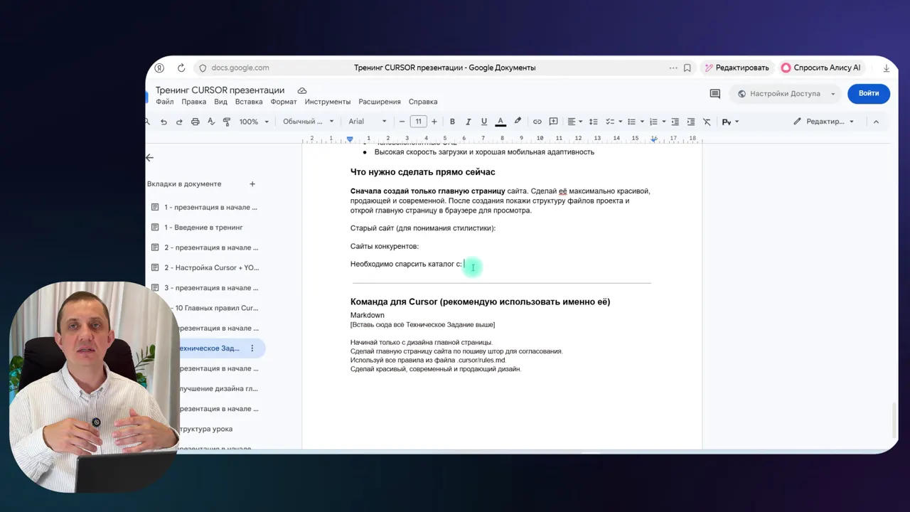The image size is (910, 512).
Task: Add a comment from toolbar
Action: (553, 122)
